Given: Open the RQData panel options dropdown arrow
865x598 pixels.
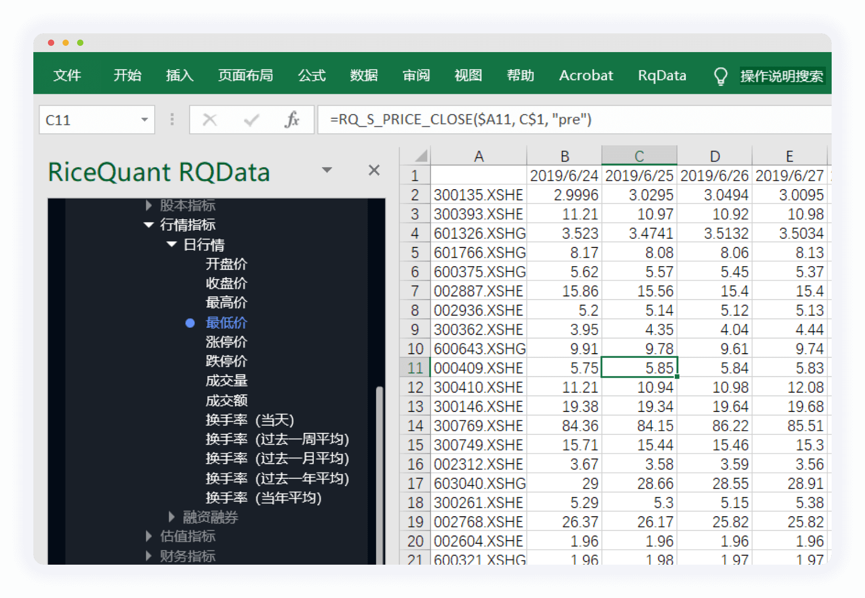Looking at the screenshot, I should pyautogui.click(x=327, y=170).
